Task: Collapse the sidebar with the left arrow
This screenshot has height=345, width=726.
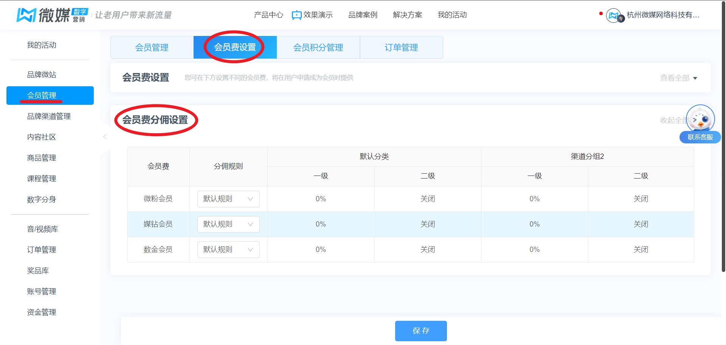Action: [x=105, y=137]
